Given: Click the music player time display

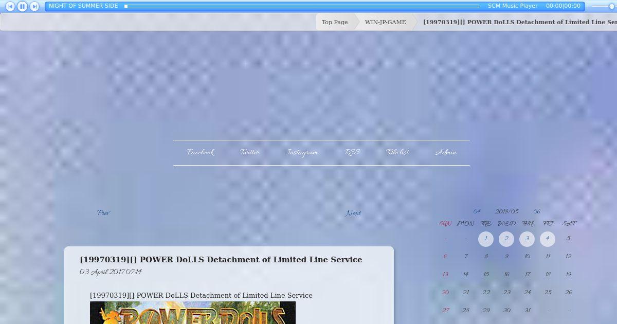Looking at the screenshot, I should (563, 6).
